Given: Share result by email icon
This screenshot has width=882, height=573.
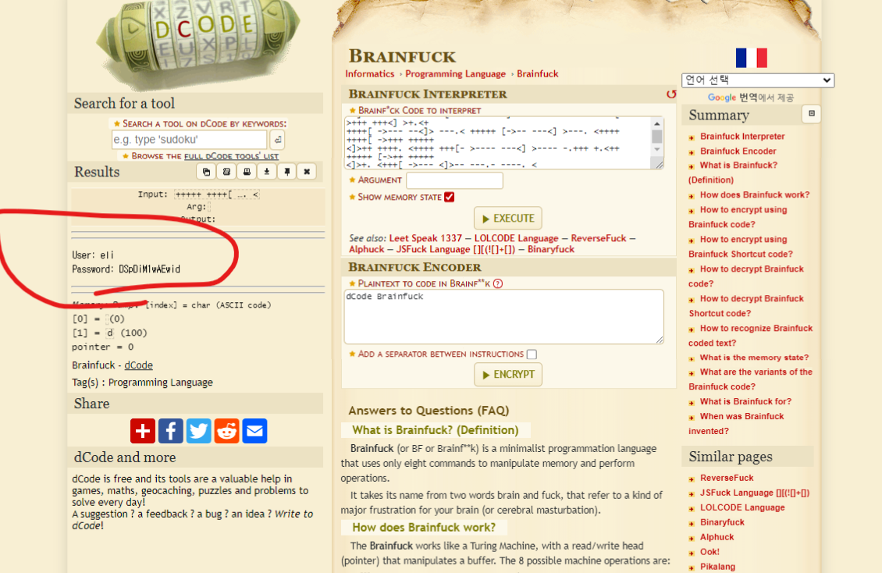Looking at the screenshot, I should 254,431.
